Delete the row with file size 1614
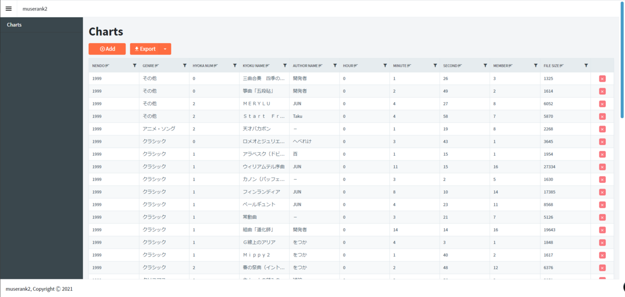The width and height of the screenshot is (625, 297). (602, 91)
